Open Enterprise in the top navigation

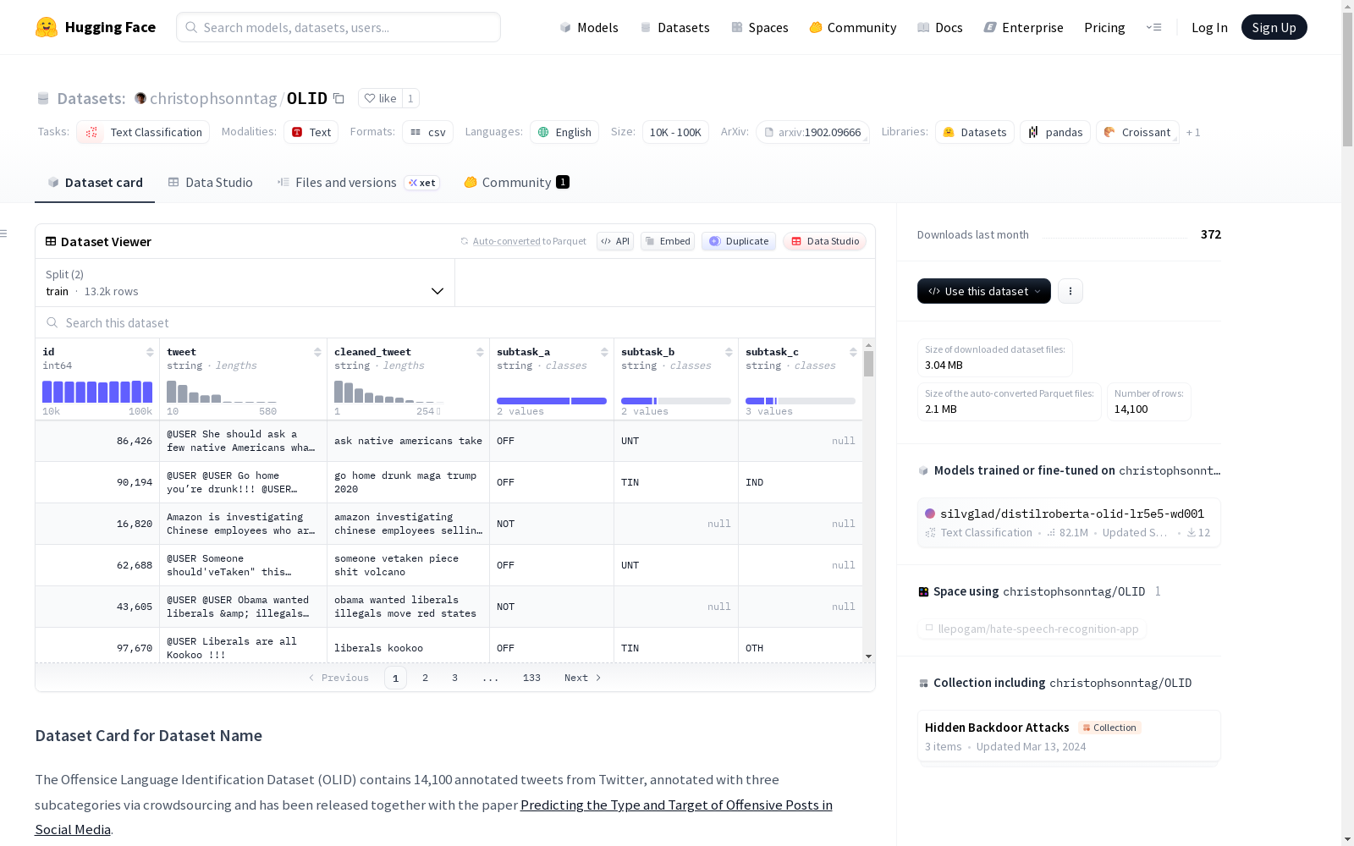1024,27
